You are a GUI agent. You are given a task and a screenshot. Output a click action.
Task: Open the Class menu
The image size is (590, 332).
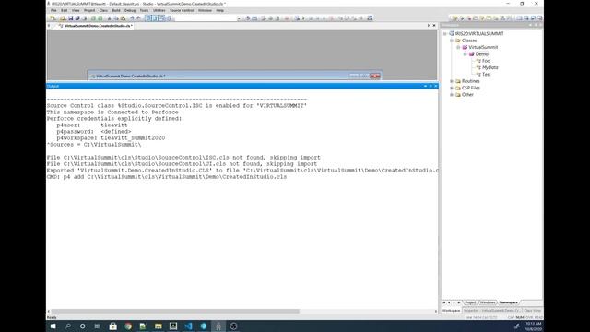103,10
